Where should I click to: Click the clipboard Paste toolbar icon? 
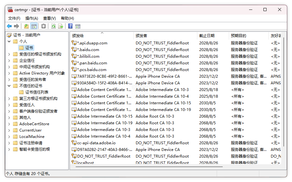44,26
